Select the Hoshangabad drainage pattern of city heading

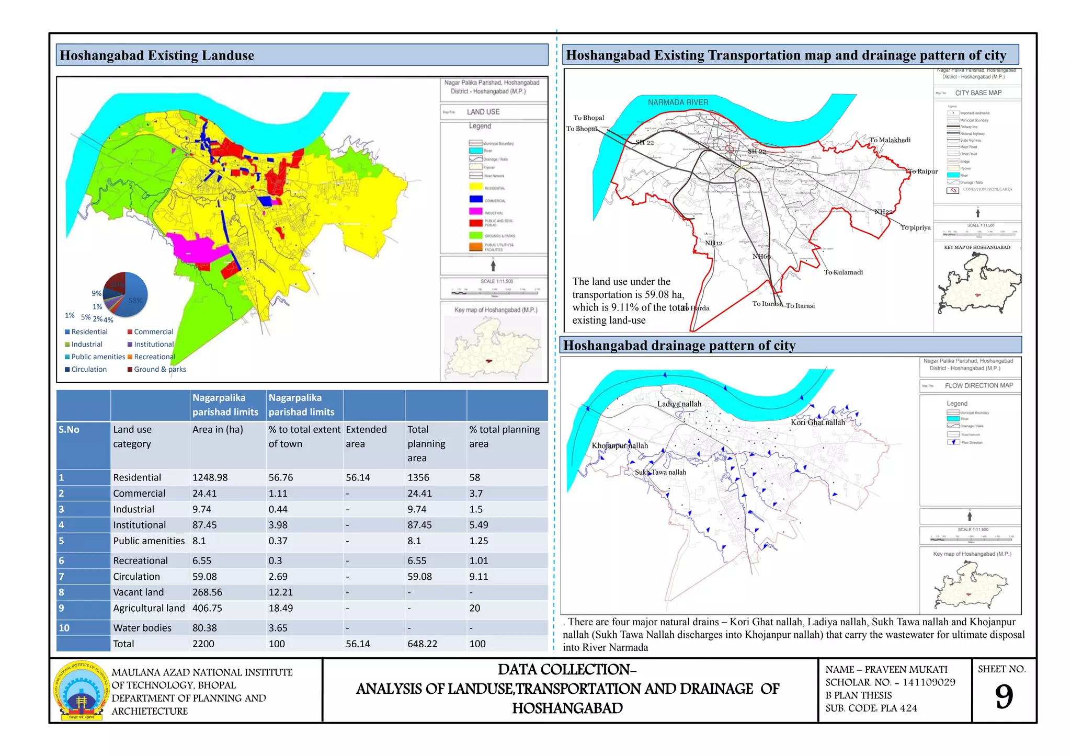click(x=679, y=346)
